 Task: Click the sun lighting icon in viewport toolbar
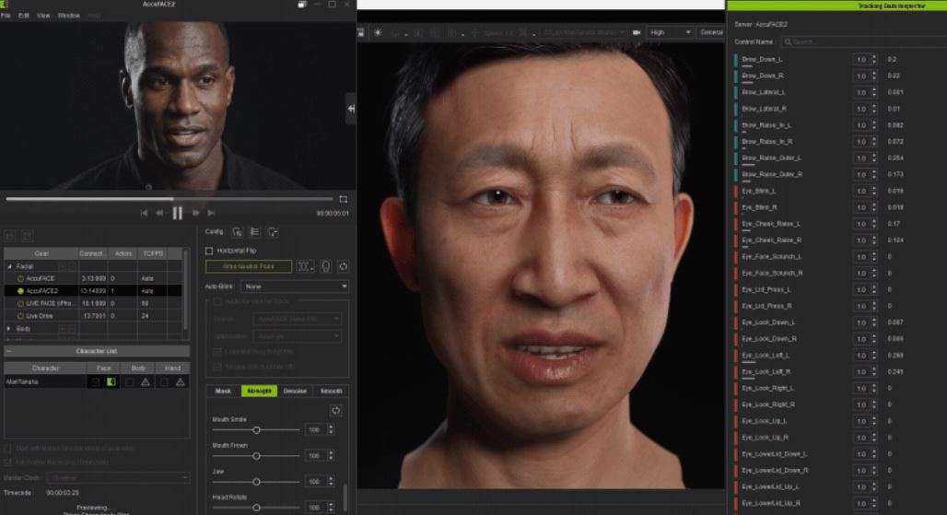pos(378,32)
